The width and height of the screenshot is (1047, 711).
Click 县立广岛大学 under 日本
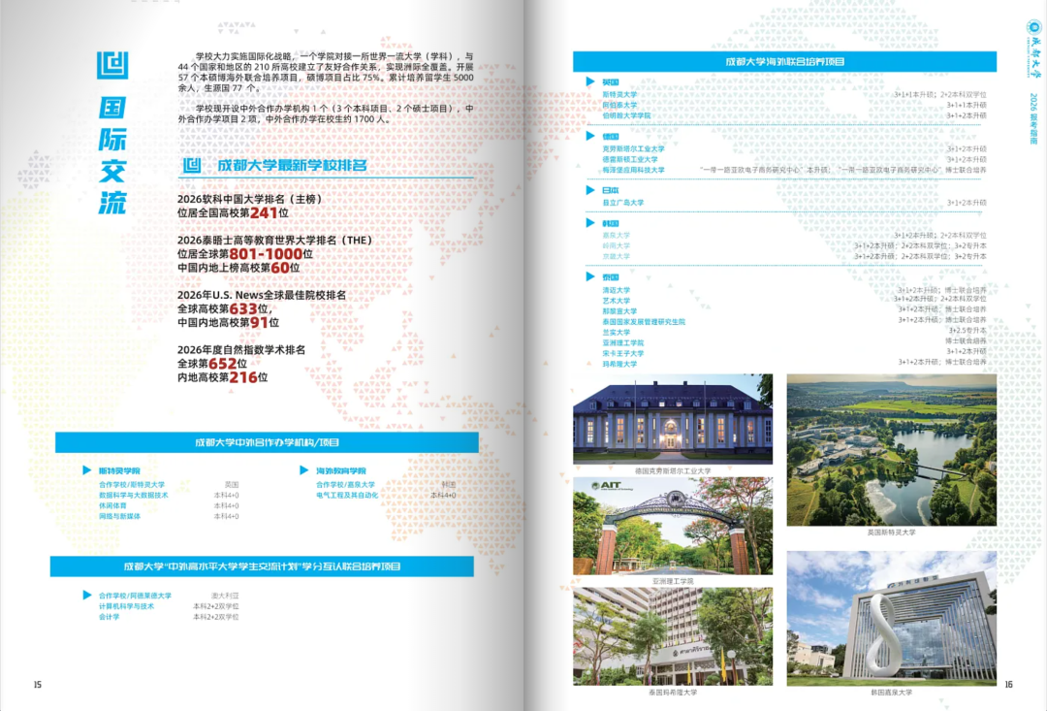[623, 203]
